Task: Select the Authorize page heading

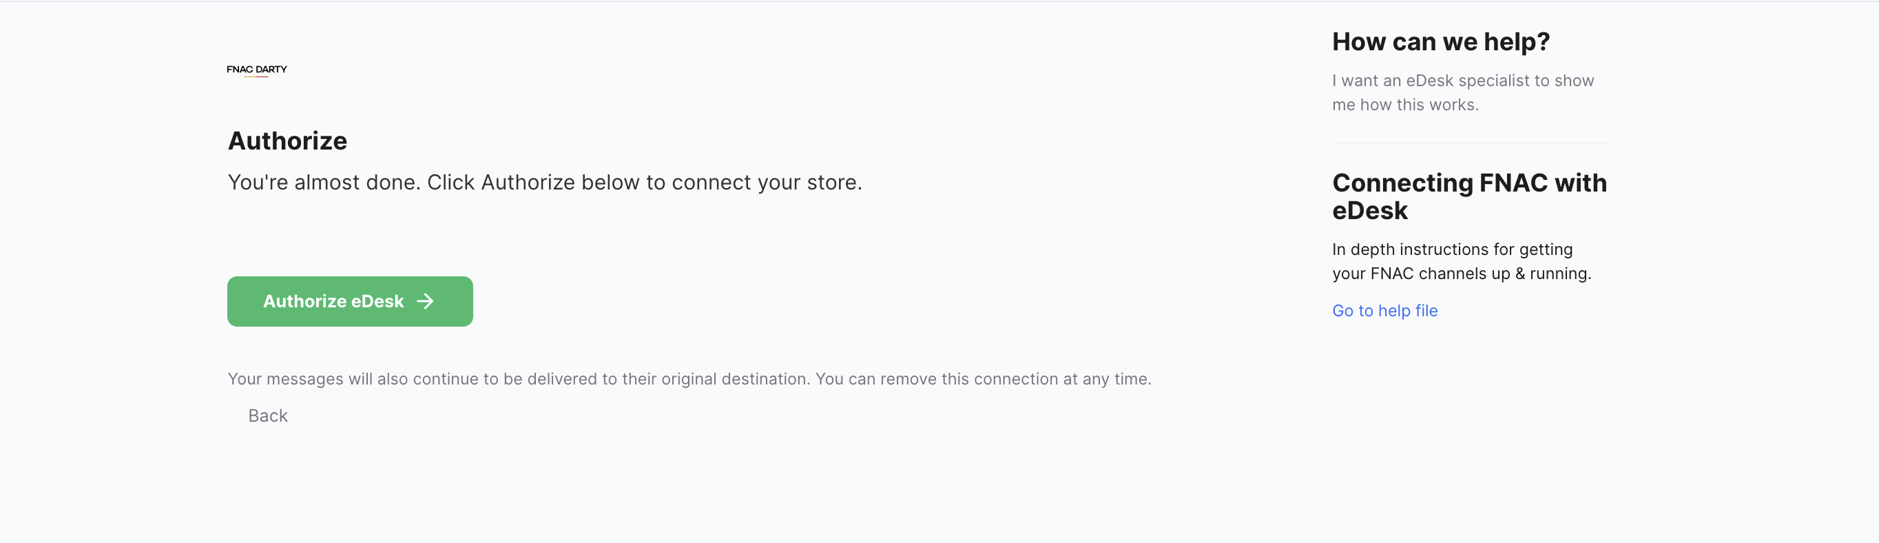Action: (x=287, y=141)
